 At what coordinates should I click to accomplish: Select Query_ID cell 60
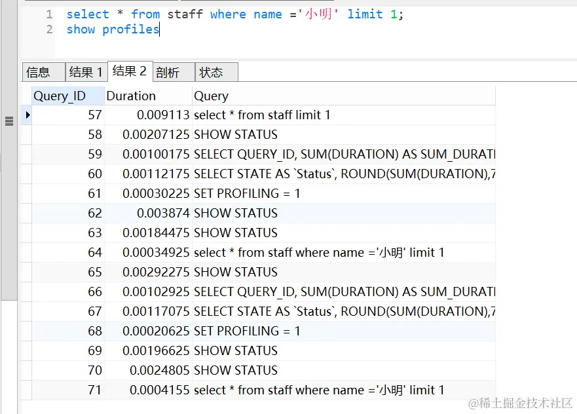tap(68, 174)
